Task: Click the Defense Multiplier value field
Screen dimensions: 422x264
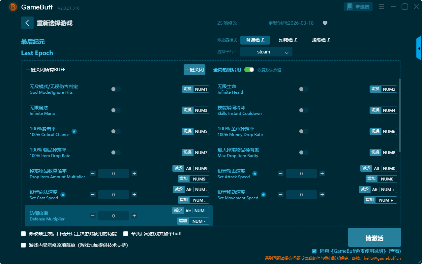Action: click(x=113, y=216)
